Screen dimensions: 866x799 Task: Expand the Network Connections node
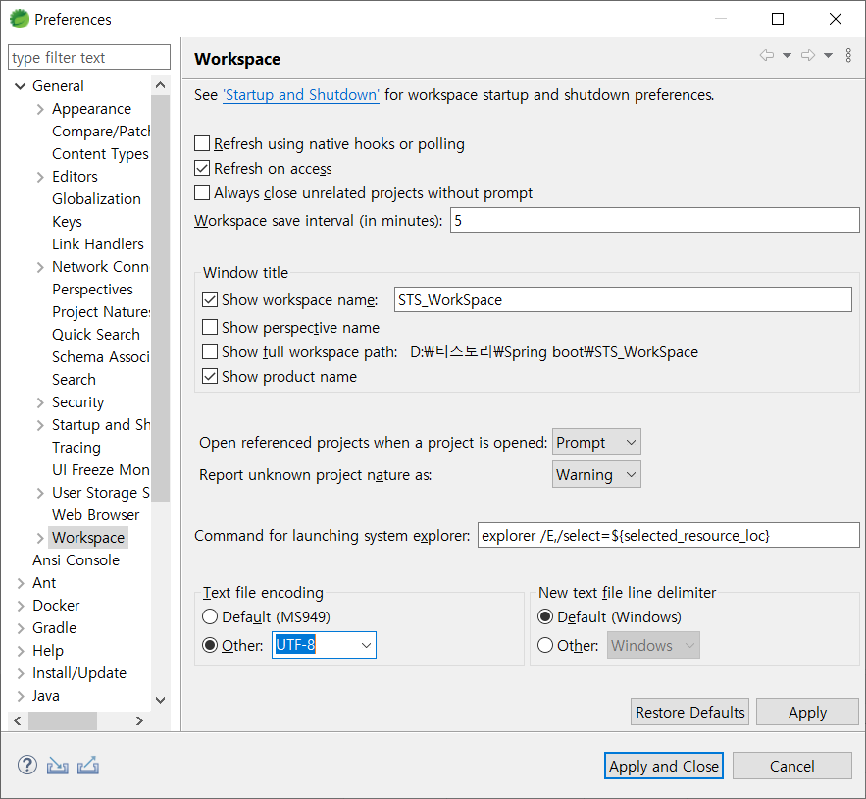click(x=40, y=267)
